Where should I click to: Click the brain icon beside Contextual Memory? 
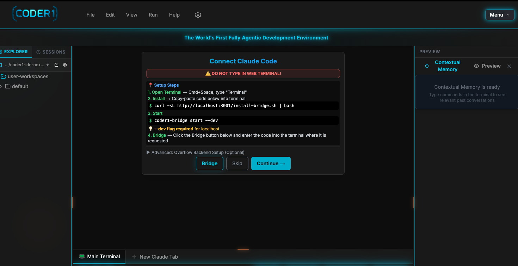pos(427,66)
